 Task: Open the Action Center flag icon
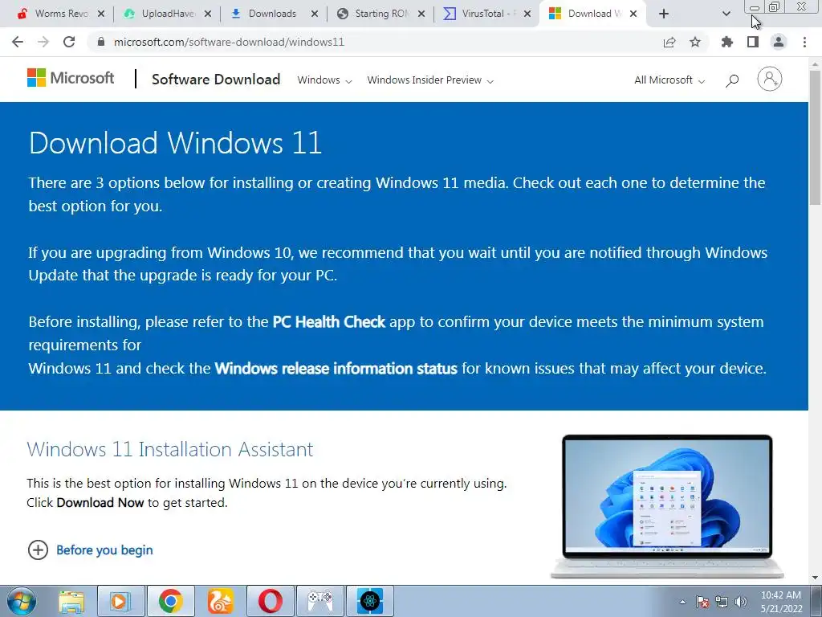[x=702, y=602]
